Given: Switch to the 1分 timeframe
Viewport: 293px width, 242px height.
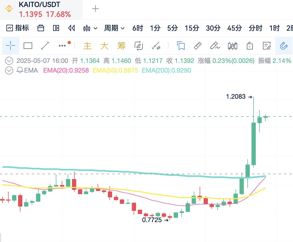Looking at the screenshot, I should 155,28.
